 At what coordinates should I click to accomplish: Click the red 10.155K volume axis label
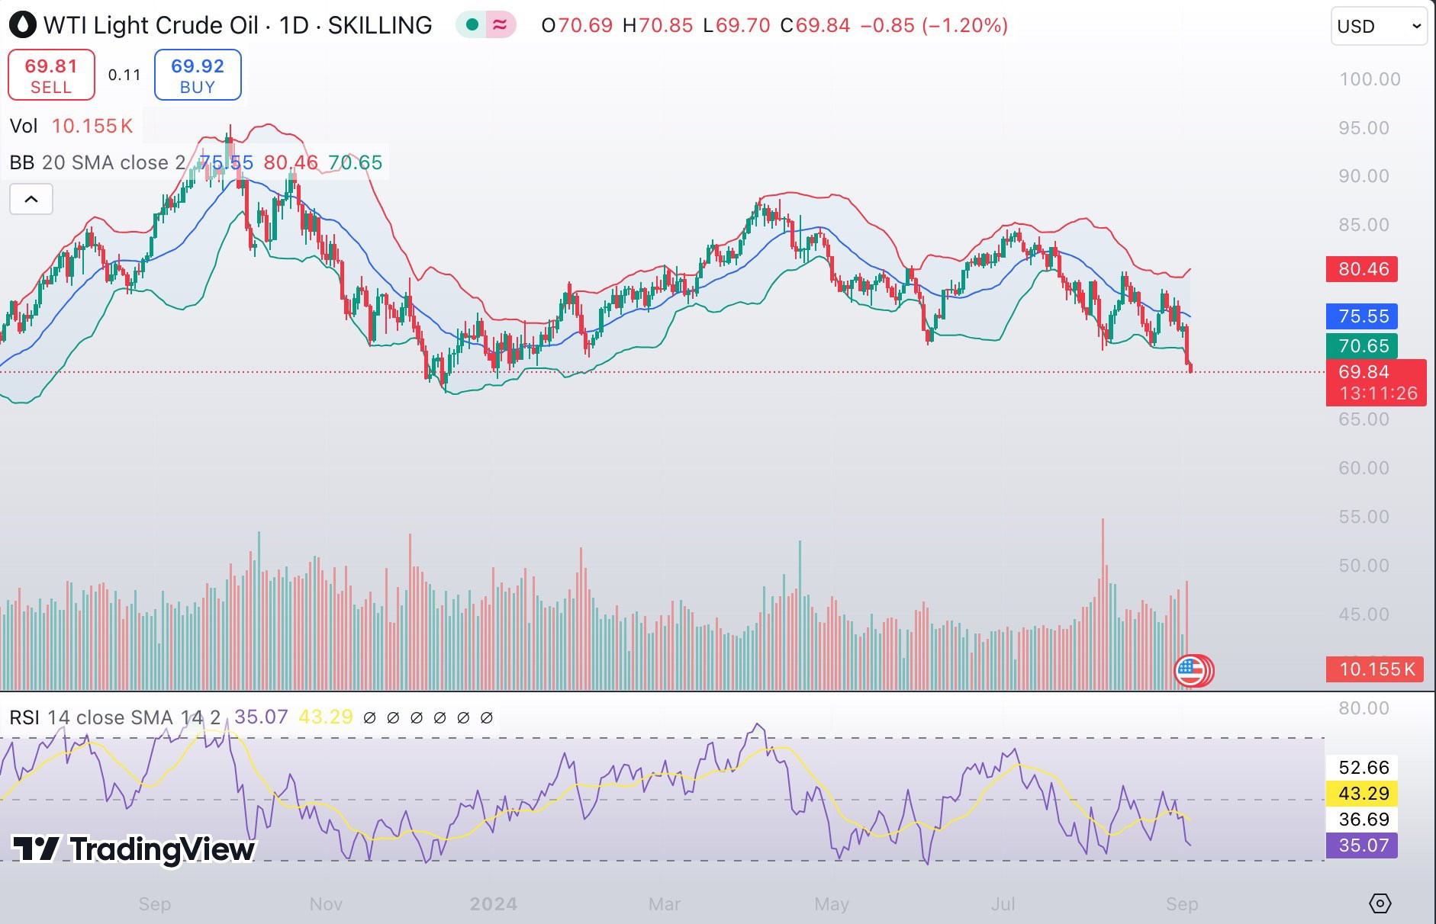[x=1376, y=669]
